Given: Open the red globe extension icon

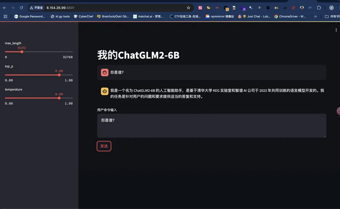Looking at the screenshot, I should [293, 8].
